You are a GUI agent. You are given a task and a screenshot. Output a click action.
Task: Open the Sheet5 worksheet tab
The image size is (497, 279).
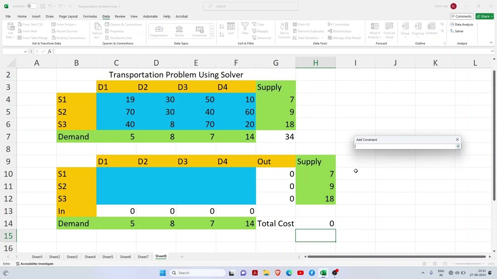click(x=108, y=257)
